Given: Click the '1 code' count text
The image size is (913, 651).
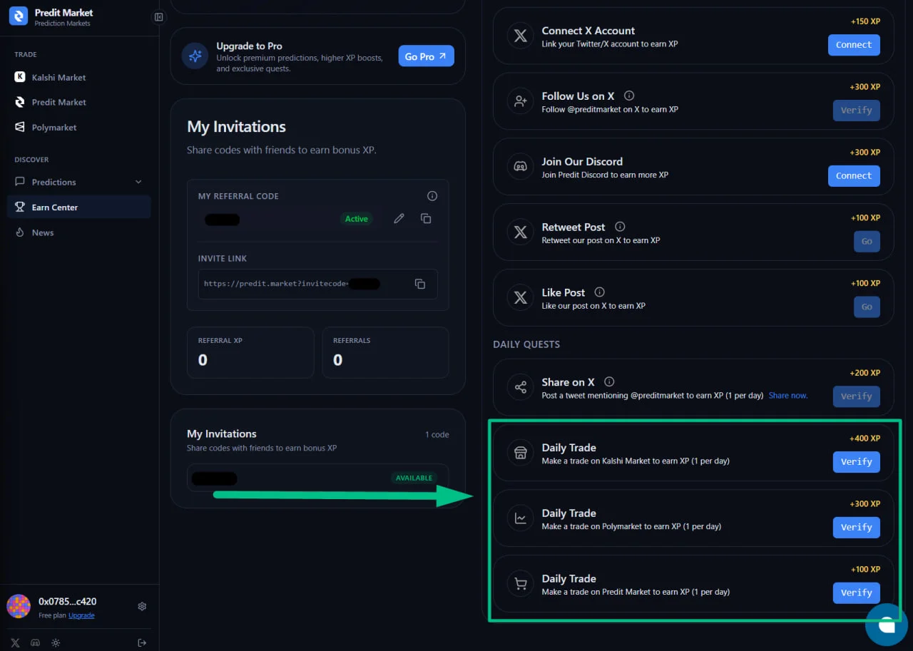Looking at the screenshot, I should [x=437, y=434].
